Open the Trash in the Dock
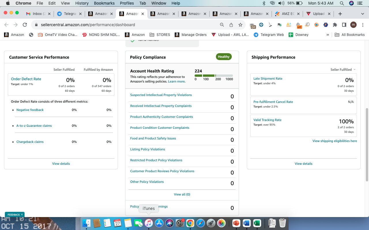Image resolution: width=369 pixels, height=230 pixels. (283, 223)
